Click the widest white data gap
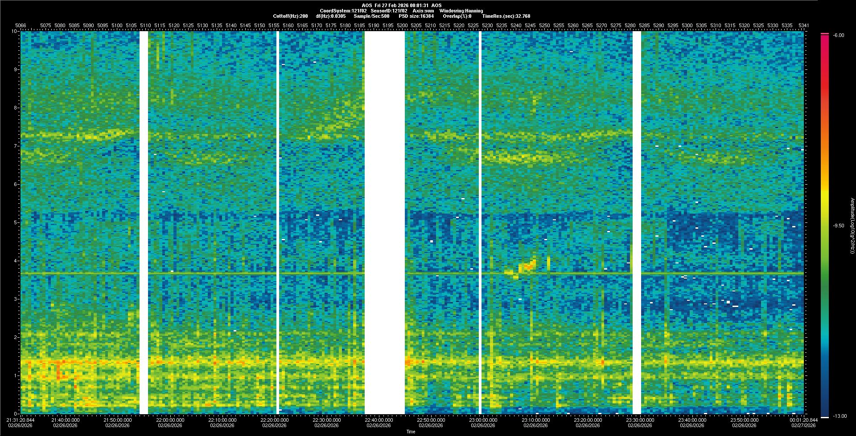Viewport: 856px width, 436px height. (384, 222)
